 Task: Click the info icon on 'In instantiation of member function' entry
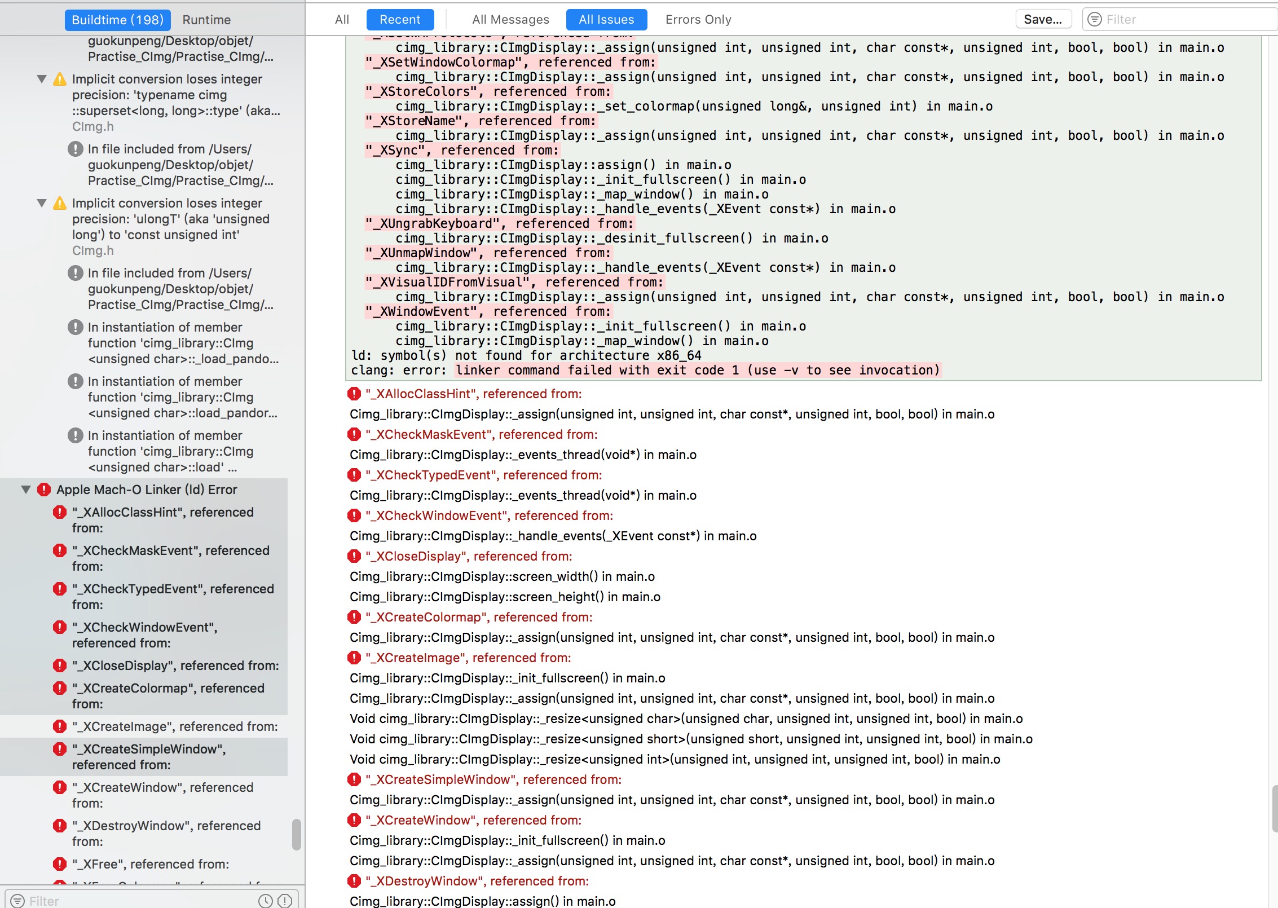click(x=76, y=327)
